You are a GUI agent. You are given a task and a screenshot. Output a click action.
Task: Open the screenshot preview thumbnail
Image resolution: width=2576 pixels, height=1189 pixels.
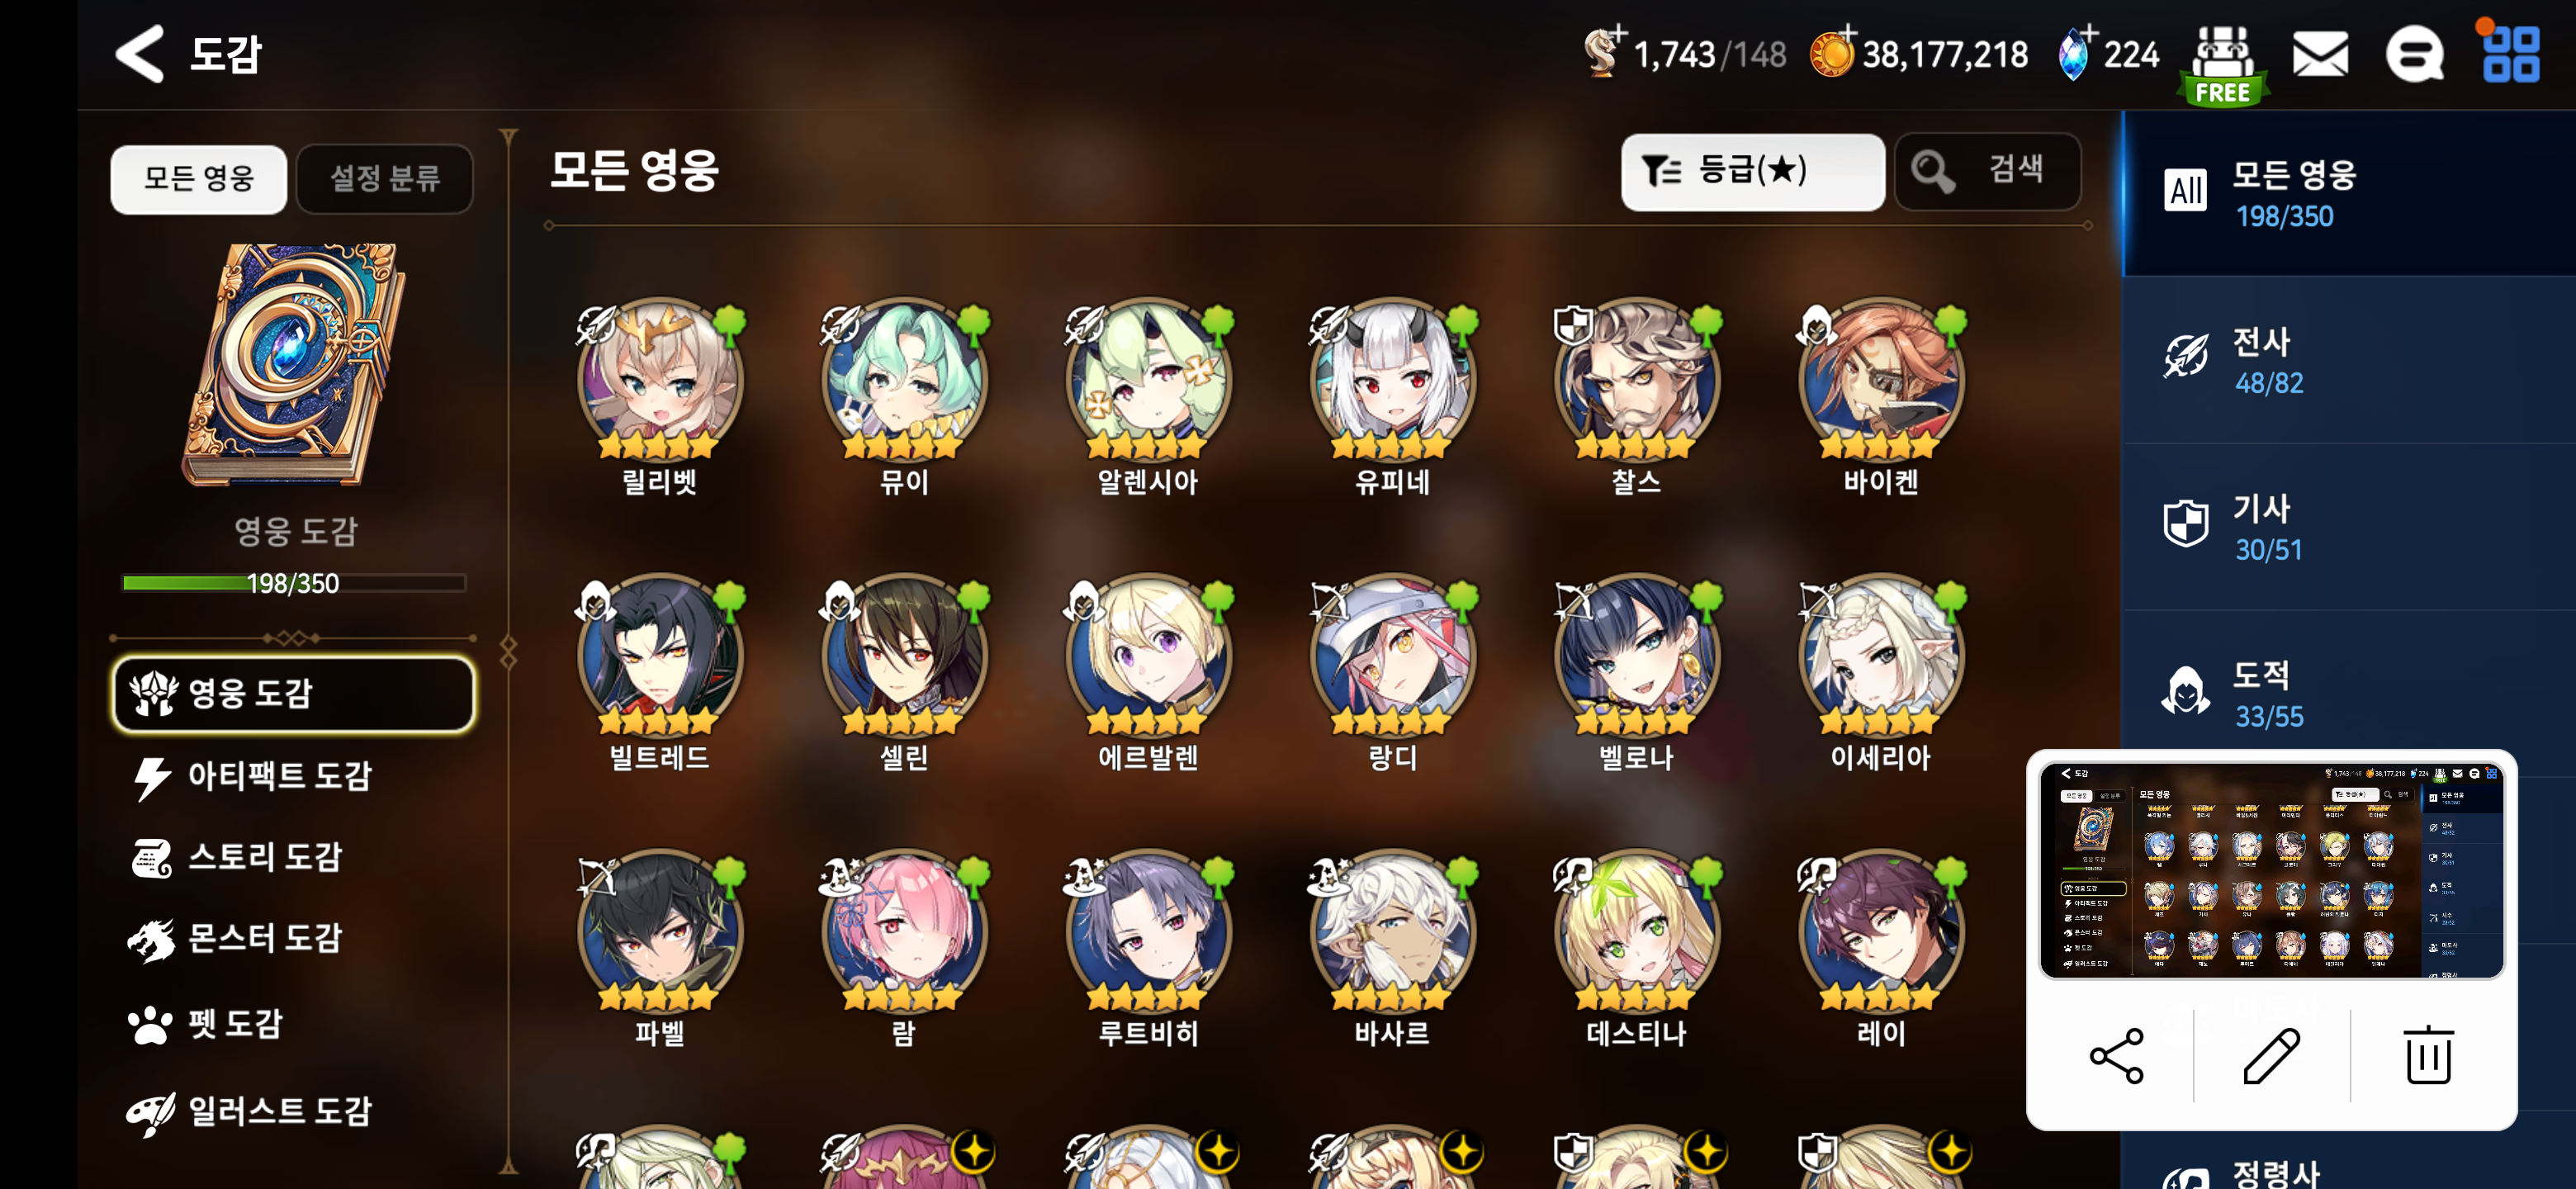(2271, 870)
